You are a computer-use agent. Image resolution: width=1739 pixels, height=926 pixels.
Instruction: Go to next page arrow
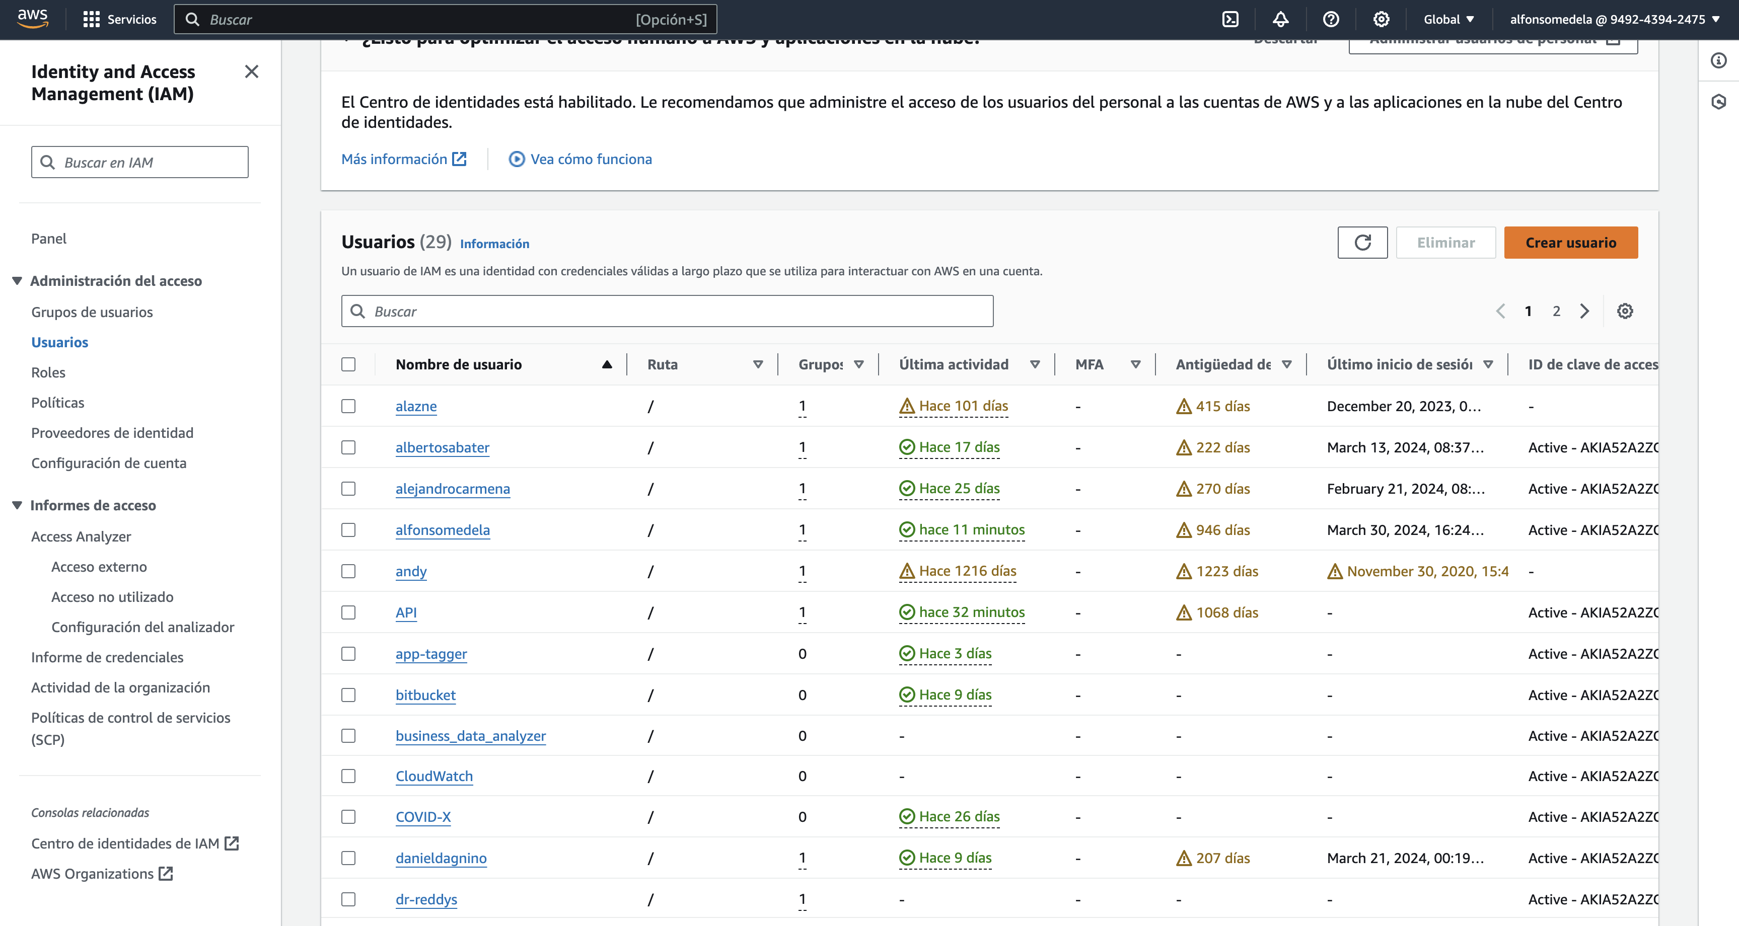(1584, 311)
